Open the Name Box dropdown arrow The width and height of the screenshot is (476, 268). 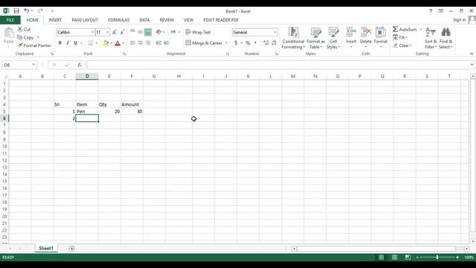pos(33,65)
